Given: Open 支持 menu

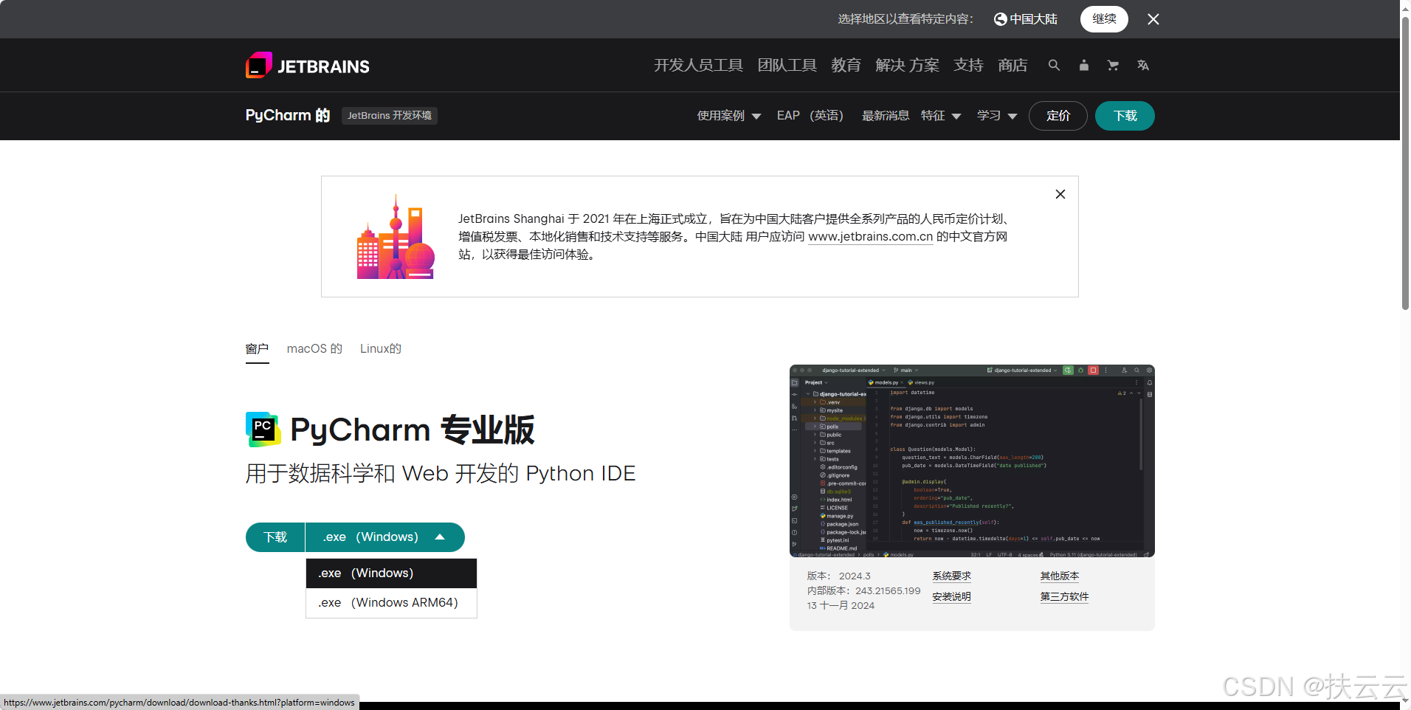Looking at the screenshot, I should coord(968,65).
